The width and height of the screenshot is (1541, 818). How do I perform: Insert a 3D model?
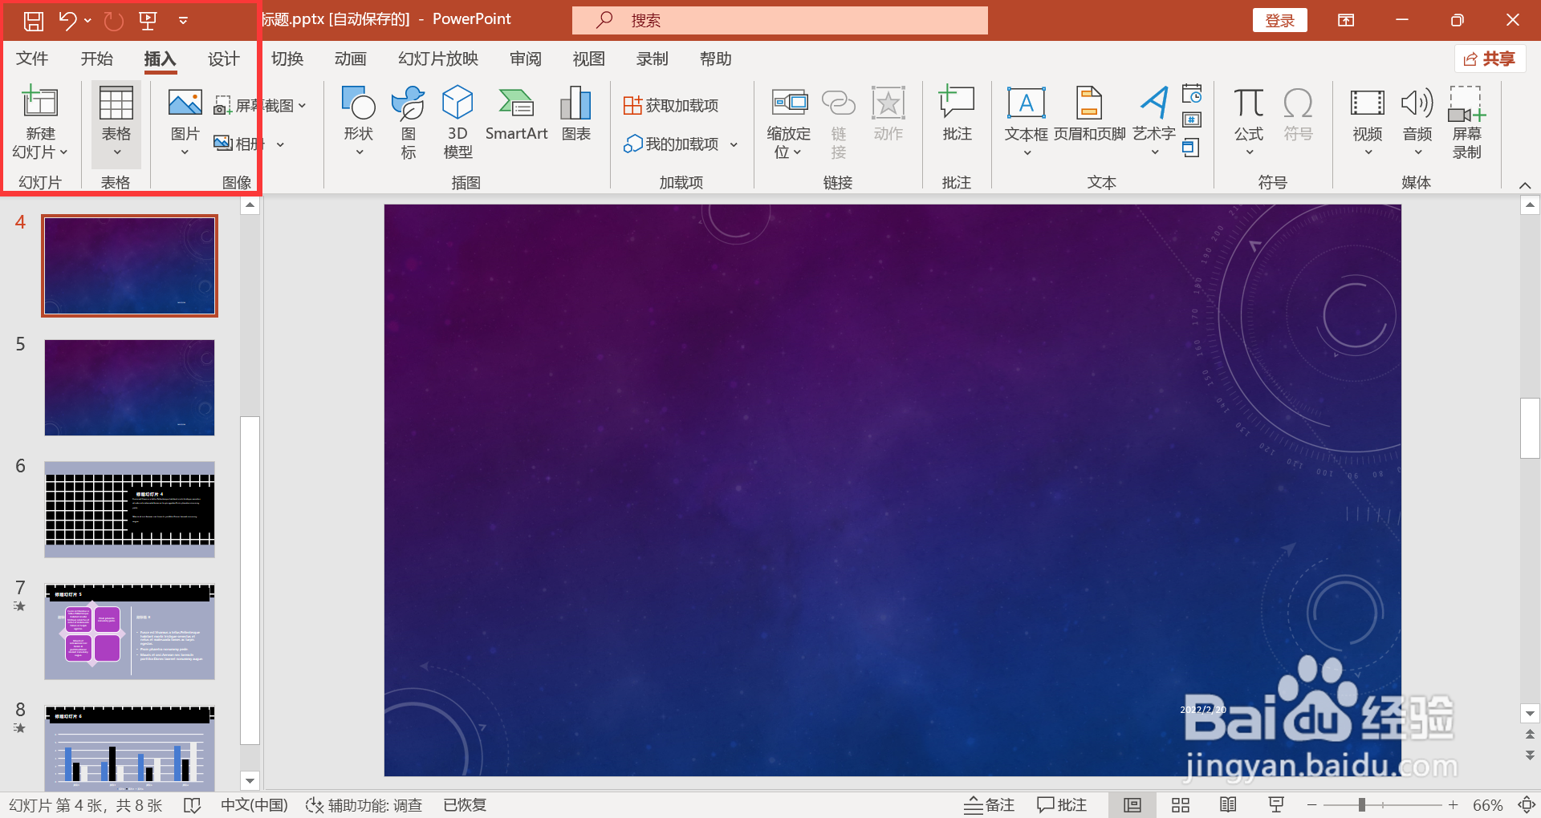tap(457, 123)
